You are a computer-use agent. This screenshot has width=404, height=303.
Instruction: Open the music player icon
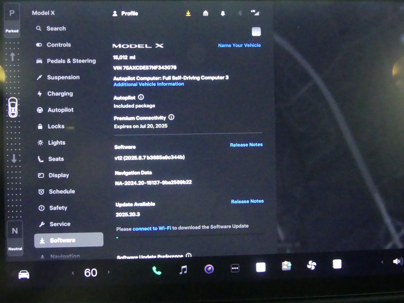pyautogui.click(x=183, y=270)
